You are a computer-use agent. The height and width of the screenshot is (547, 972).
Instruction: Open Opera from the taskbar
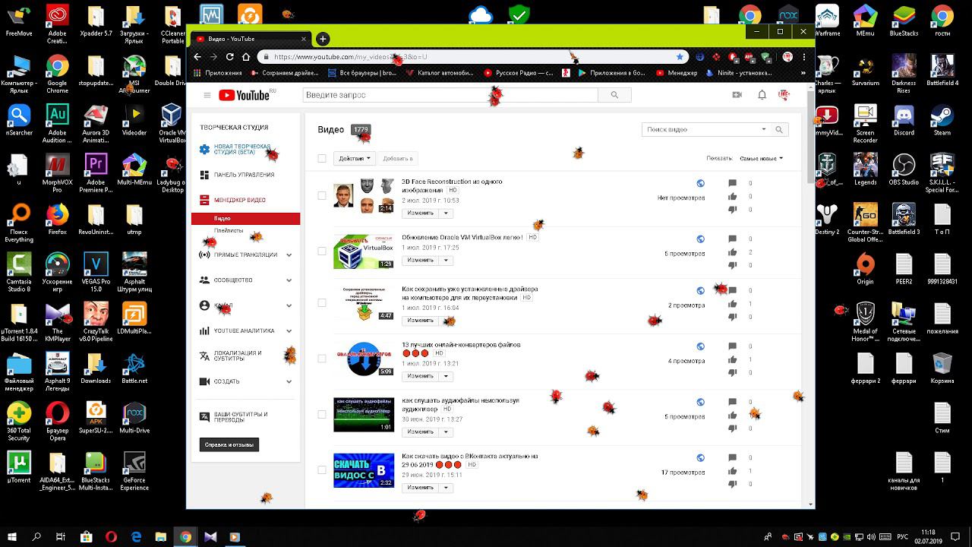coord(112,536)
